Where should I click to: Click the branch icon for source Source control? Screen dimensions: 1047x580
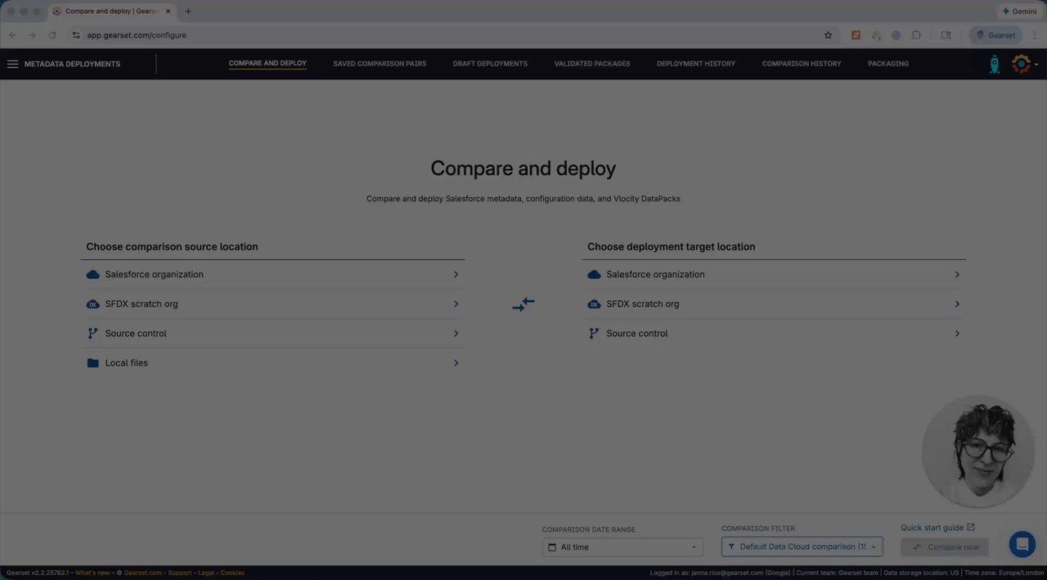[92, 334]
